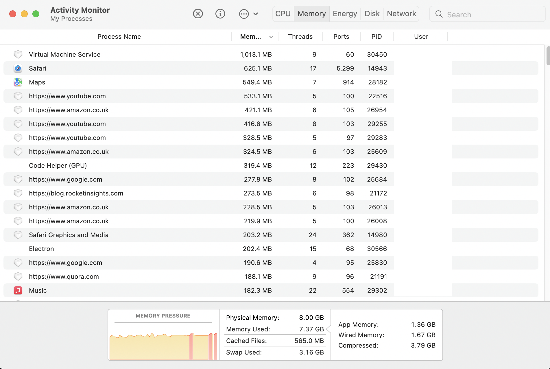Select the Maps process name
Screen dimensions: 550x369
[x=37, y=82]
